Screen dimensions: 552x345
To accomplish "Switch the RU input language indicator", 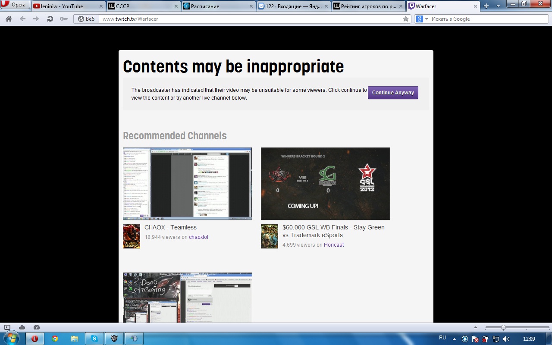I will pyautogui.click(x=442, y=338).
